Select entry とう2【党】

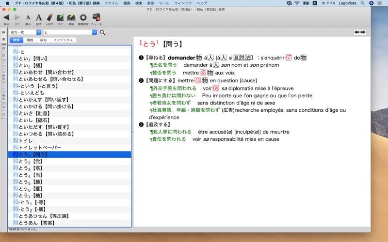click(x=69, y=161)
